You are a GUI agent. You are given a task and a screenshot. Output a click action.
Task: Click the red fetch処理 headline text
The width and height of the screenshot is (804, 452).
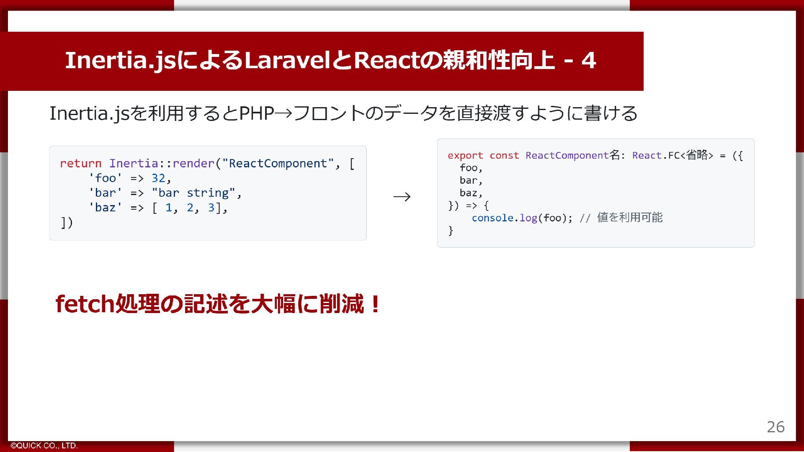point(218,304)
